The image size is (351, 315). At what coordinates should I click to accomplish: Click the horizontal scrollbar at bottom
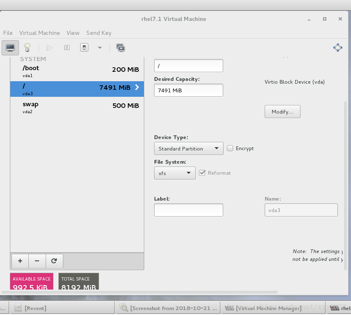point(139,292)
